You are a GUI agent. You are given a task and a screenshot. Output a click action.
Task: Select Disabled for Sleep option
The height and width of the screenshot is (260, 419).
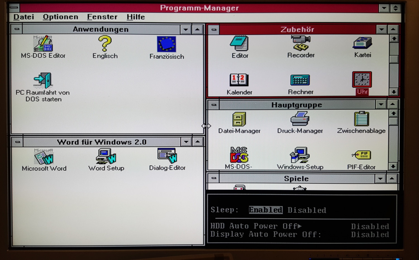pos(307,210)
